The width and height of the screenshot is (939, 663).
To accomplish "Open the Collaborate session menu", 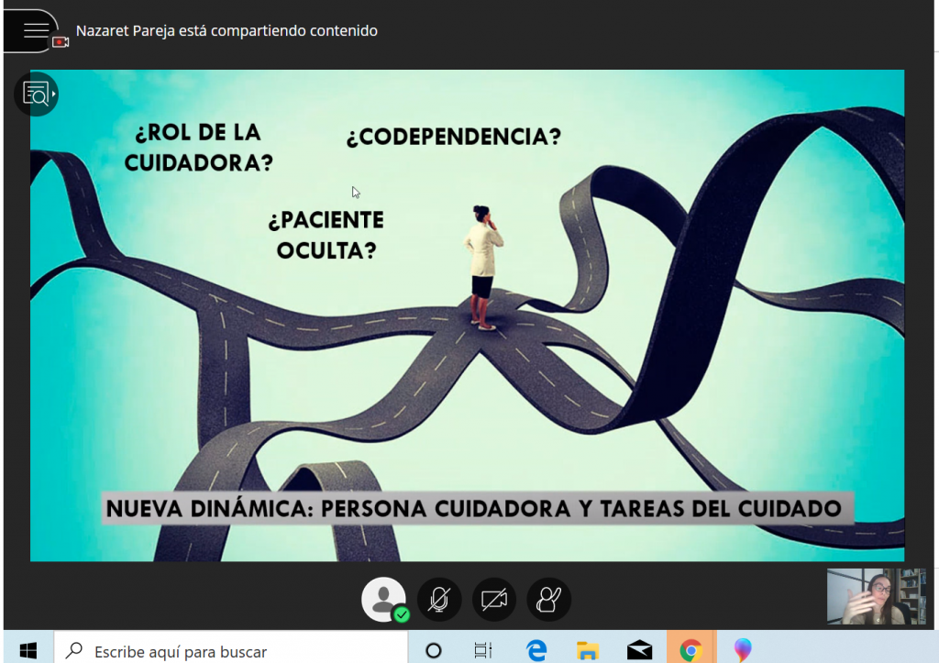I will [x=35, y=28].
